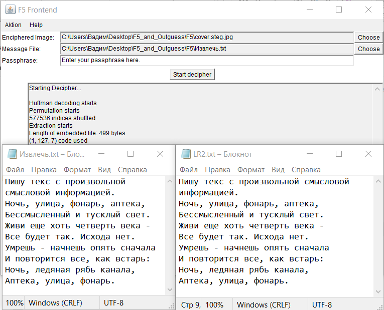The width and height of the screenshot is (384, 310).
Task: Click 'Permutation starts' log line
Action: pos(54,111)
